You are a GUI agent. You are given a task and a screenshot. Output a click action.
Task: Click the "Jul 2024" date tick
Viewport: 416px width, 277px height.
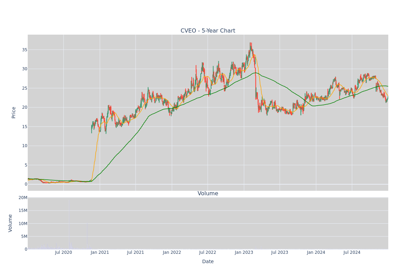(352, 252)
